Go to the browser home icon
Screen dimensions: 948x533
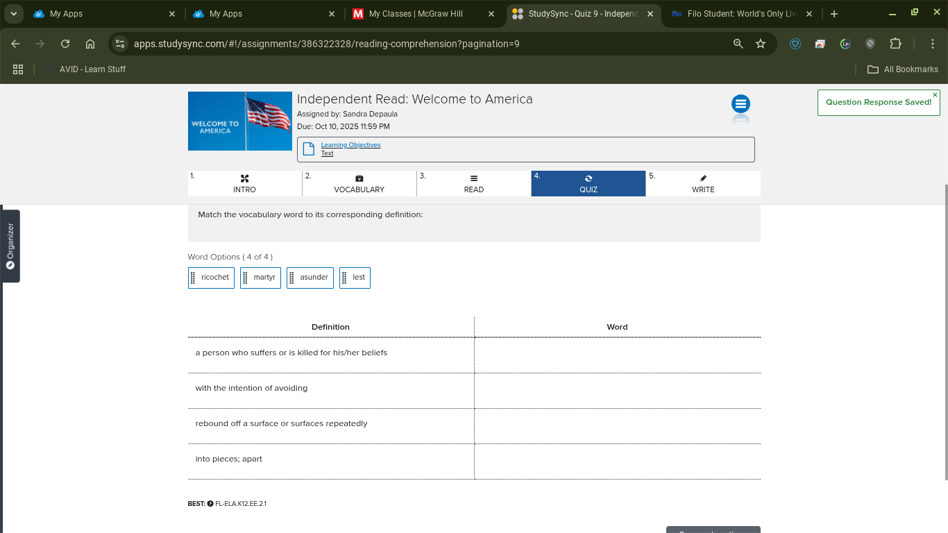(90, 44)
